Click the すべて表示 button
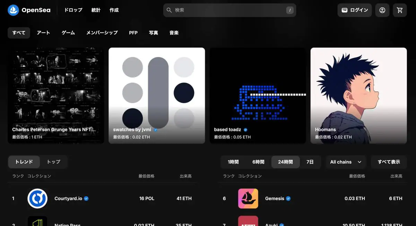This screenshot has height=226, width=416. click(389, 162)
